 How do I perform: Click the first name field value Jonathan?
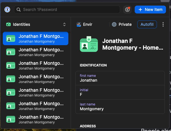(x=88, y=80)
